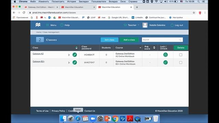Click the Join class button
This screenshot has height=123, width=219.
(109, 40)
